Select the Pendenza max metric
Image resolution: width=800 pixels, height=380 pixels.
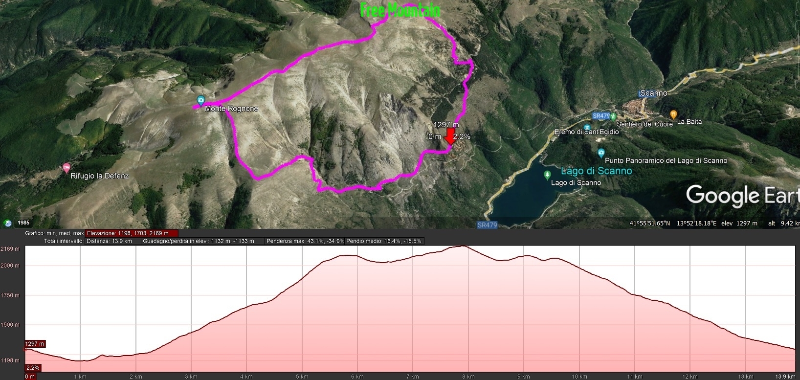pyautogui.click(x=306, y=241)
